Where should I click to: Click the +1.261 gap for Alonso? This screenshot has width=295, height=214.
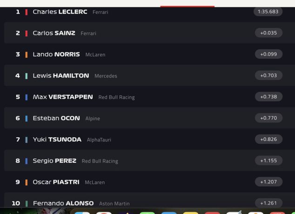[268, 203]
